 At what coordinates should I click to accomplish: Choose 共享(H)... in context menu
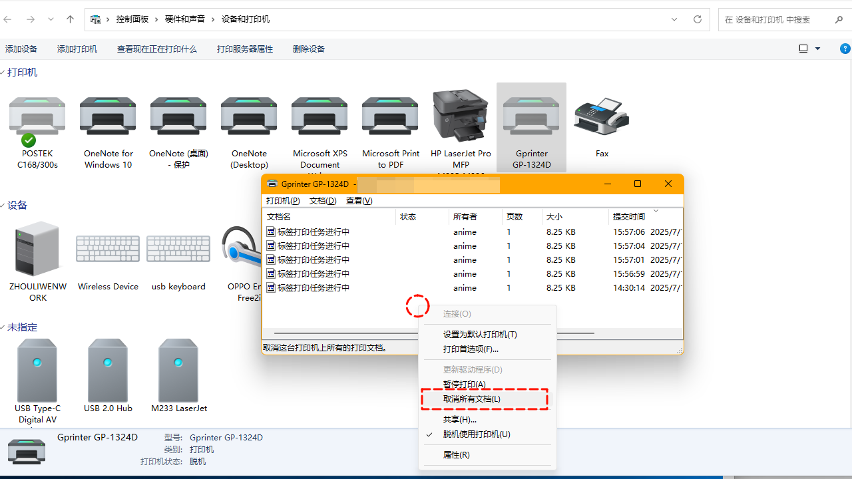click(460, 420)
